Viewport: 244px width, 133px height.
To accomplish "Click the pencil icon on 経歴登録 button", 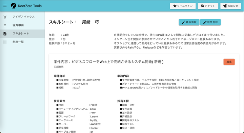I will (205, 22).
